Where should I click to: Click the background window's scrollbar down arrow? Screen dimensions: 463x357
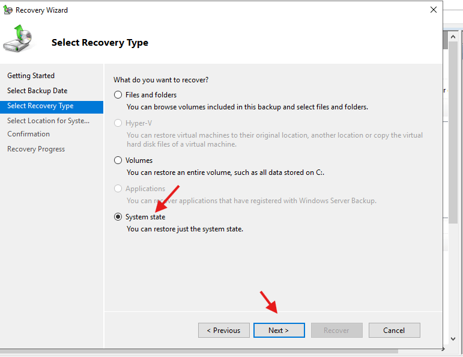(x=453, y=340)
